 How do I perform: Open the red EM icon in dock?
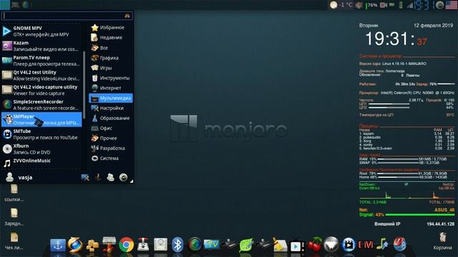click(366, 245)
